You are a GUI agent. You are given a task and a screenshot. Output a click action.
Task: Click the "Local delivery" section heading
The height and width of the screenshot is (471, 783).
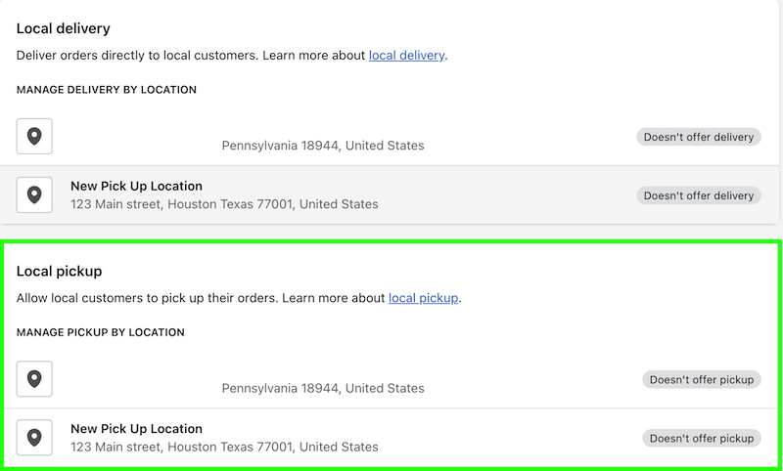coord(64,29)
